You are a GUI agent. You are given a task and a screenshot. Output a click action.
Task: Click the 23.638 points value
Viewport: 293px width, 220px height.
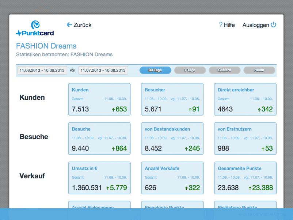(x=228, y=188)
